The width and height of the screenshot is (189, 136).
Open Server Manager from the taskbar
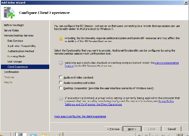[21, 134]
